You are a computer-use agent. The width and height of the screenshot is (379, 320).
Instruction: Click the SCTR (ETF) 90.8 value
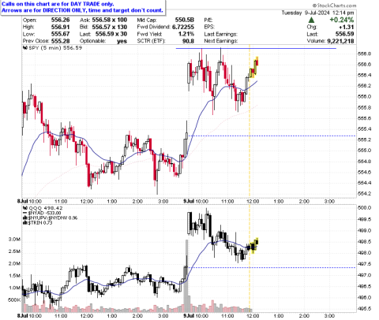point(188,41)
